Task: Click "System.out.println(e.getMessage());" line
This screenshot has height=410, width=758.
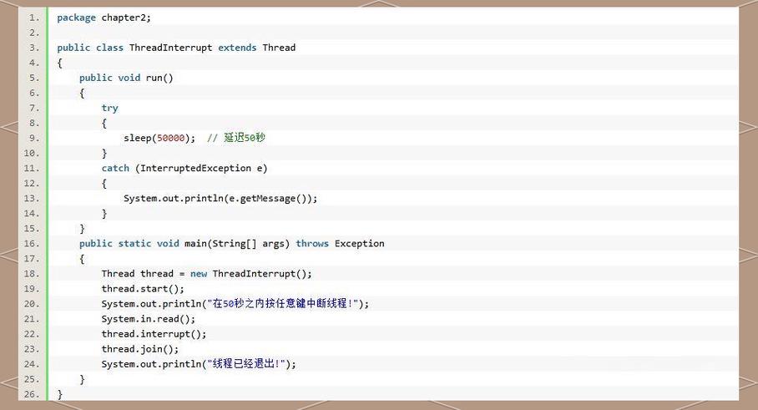Action: (x=220, y=199)
